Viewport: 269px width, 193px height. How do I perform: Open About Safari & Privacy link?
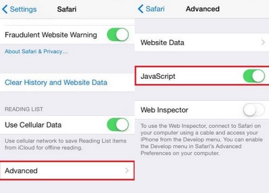36,51
